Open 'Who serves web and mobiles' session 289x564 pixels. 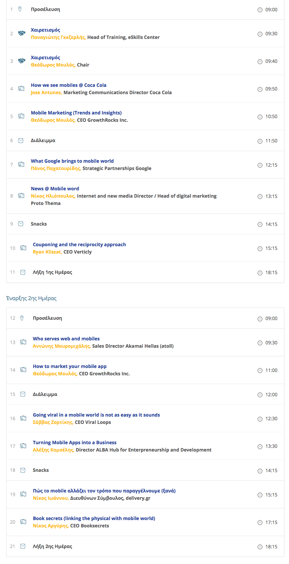(x=66, y=339)
